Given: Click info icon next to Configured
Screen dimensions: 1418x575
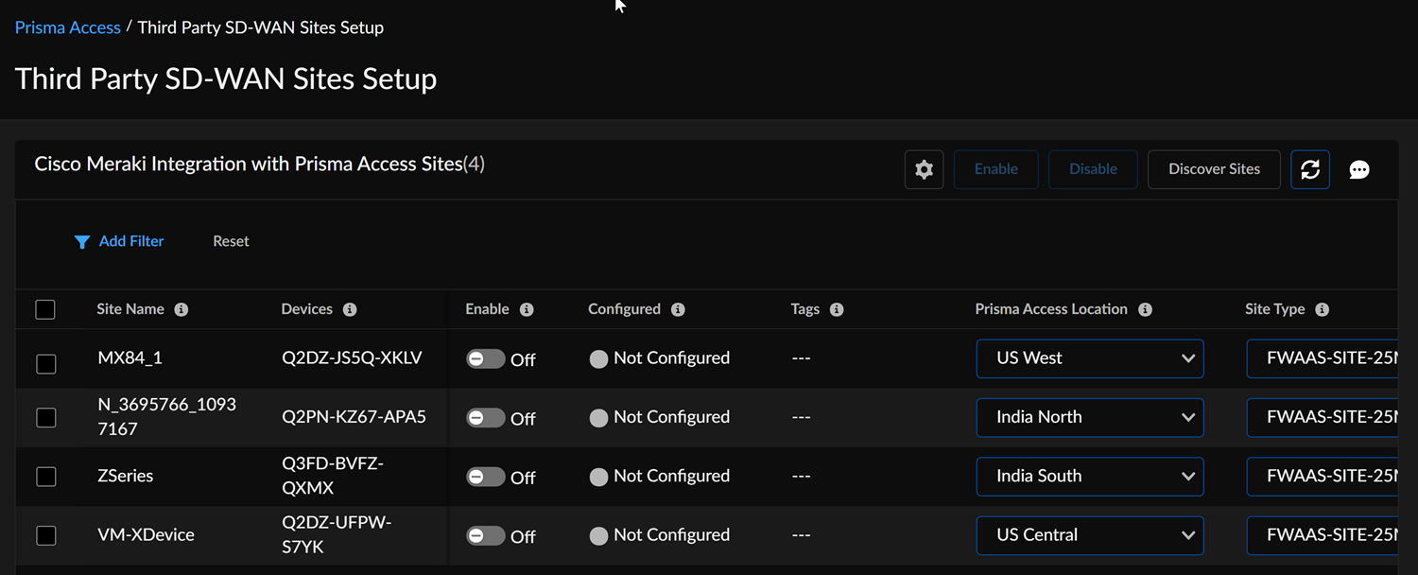Looking at the screenshot, I should tap(678, 309).
